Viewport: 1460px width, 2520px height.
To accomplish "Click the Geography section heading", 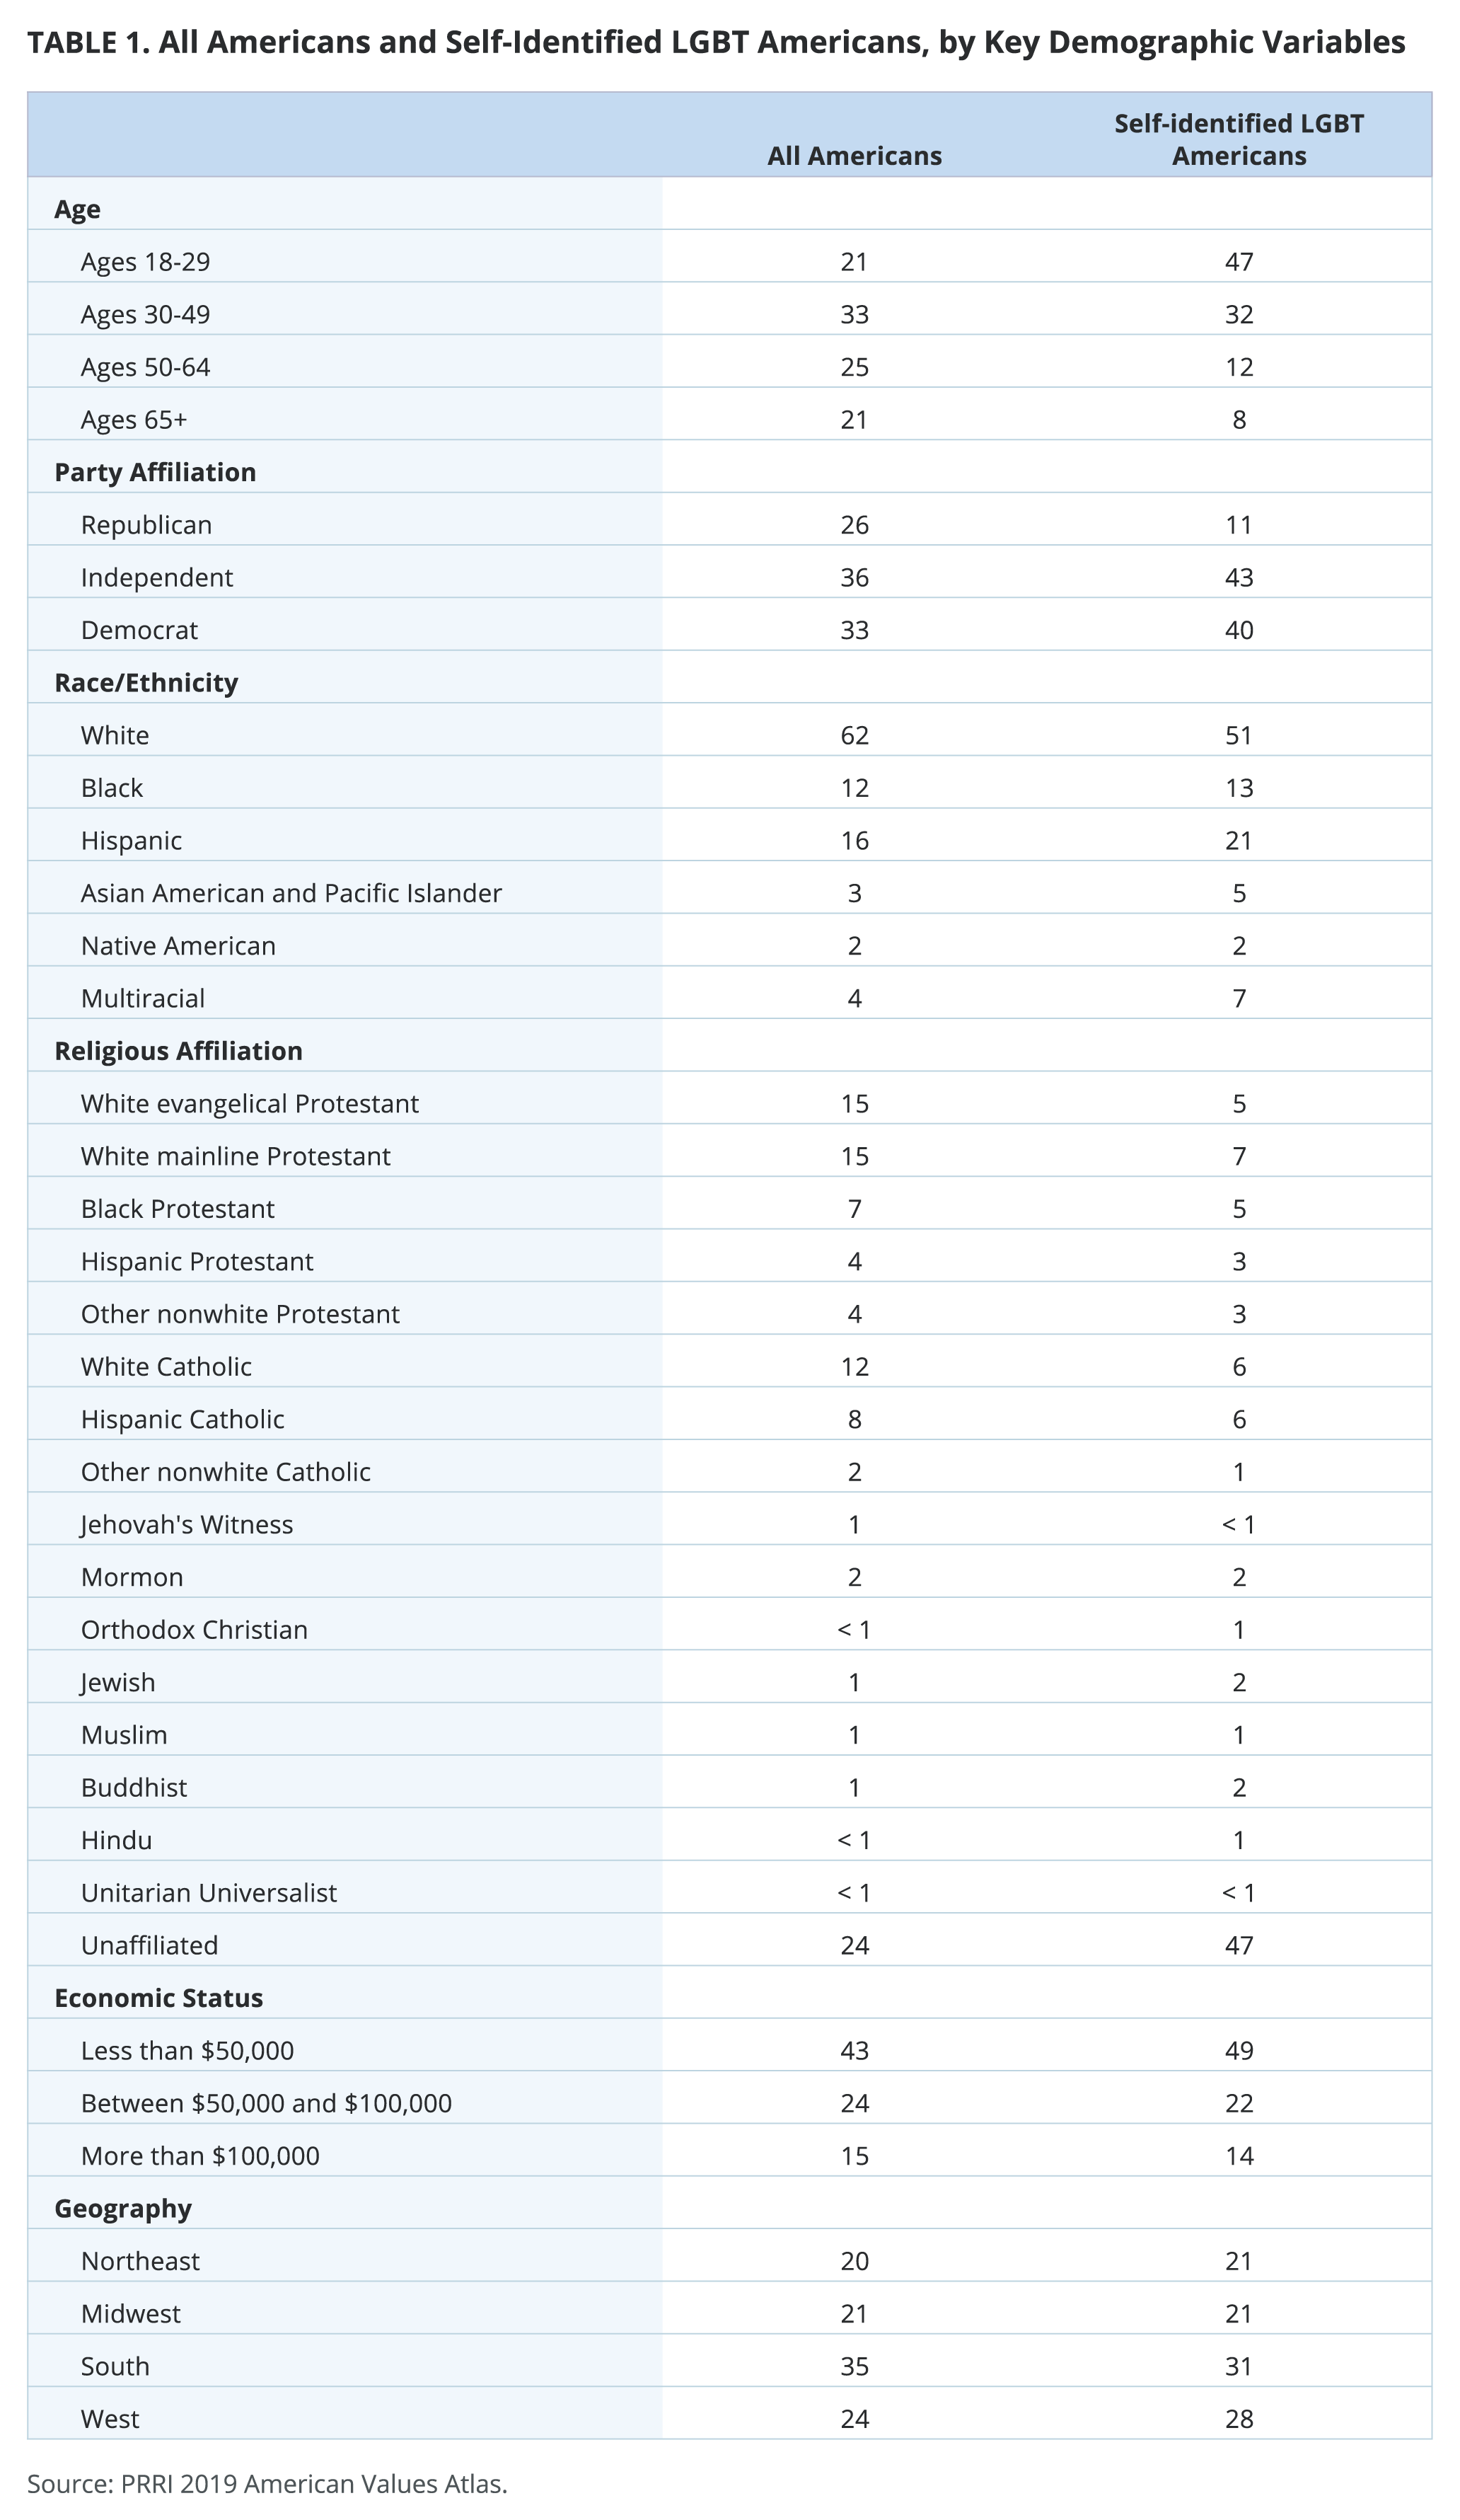I will [122, 2208].
